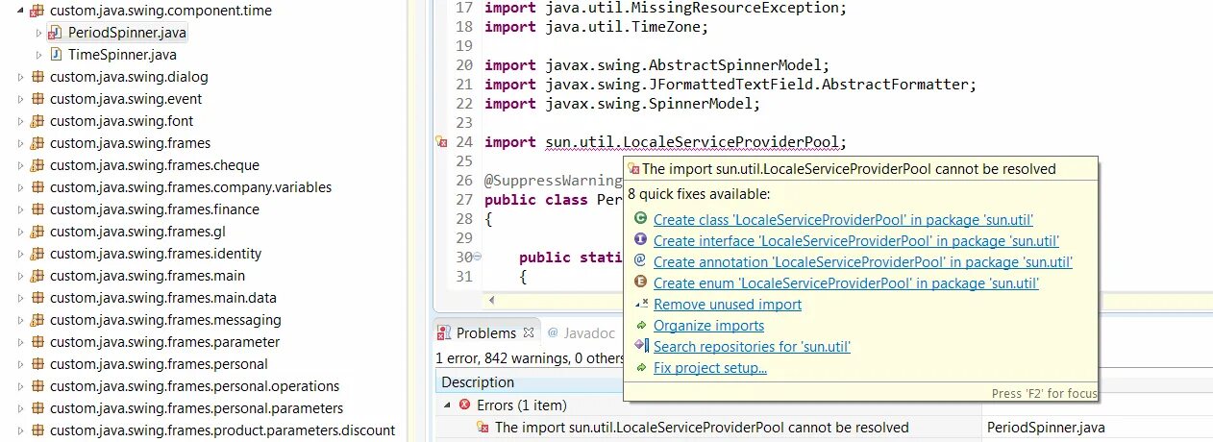Collapse the Errors (1 item) group

(x=447, y=405)
